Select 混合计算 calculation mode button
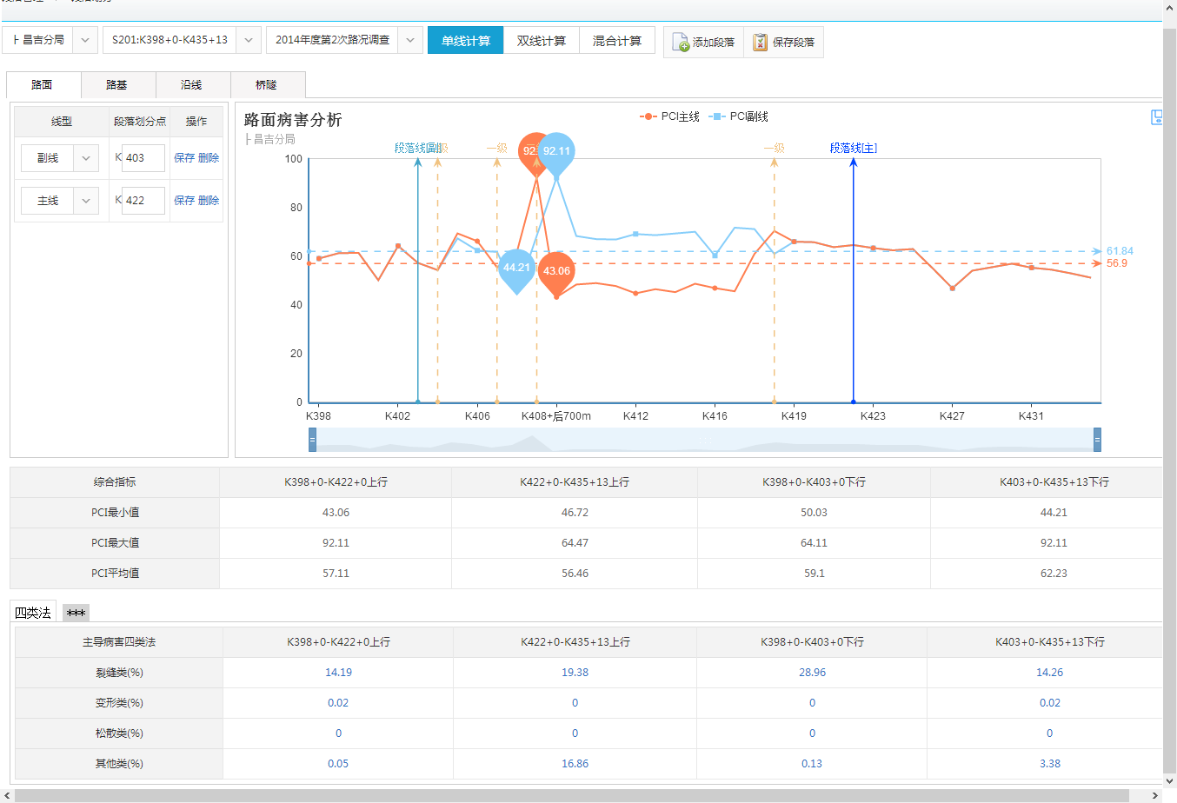The height and width of the screenshot is (803, 1177). [x=616, y=41]
